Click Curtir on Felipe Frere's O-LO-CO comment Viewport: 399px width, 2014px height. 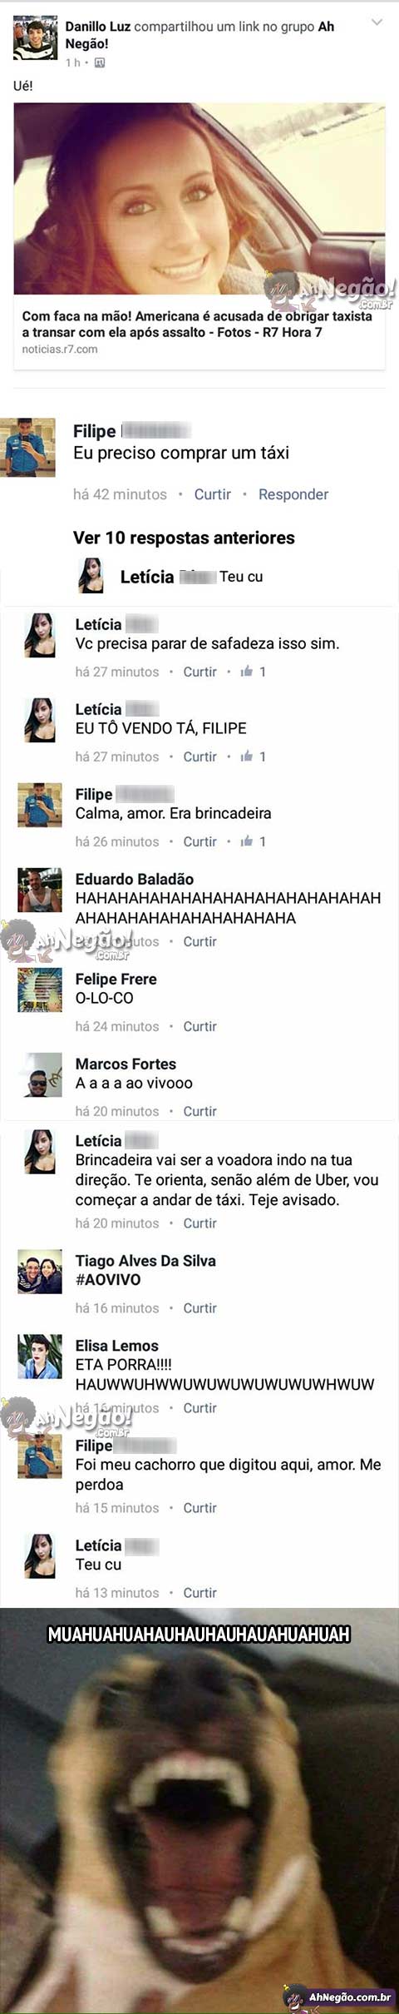point(199,1026)
